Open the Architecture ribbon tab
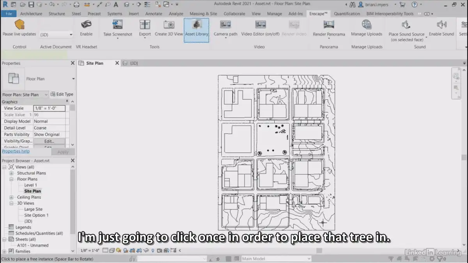Image resolution: width=468 pixels, height=263 pixels. tap(31, 14)
